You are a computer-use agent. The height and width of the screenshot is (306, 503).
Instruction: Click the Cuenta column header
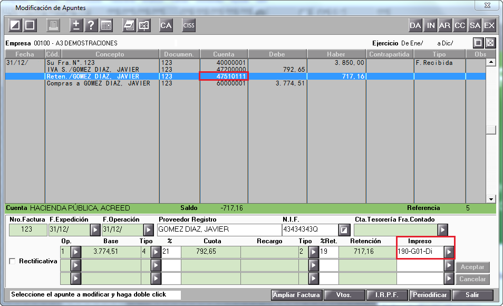pyautogui.click(x=224, y=54)
